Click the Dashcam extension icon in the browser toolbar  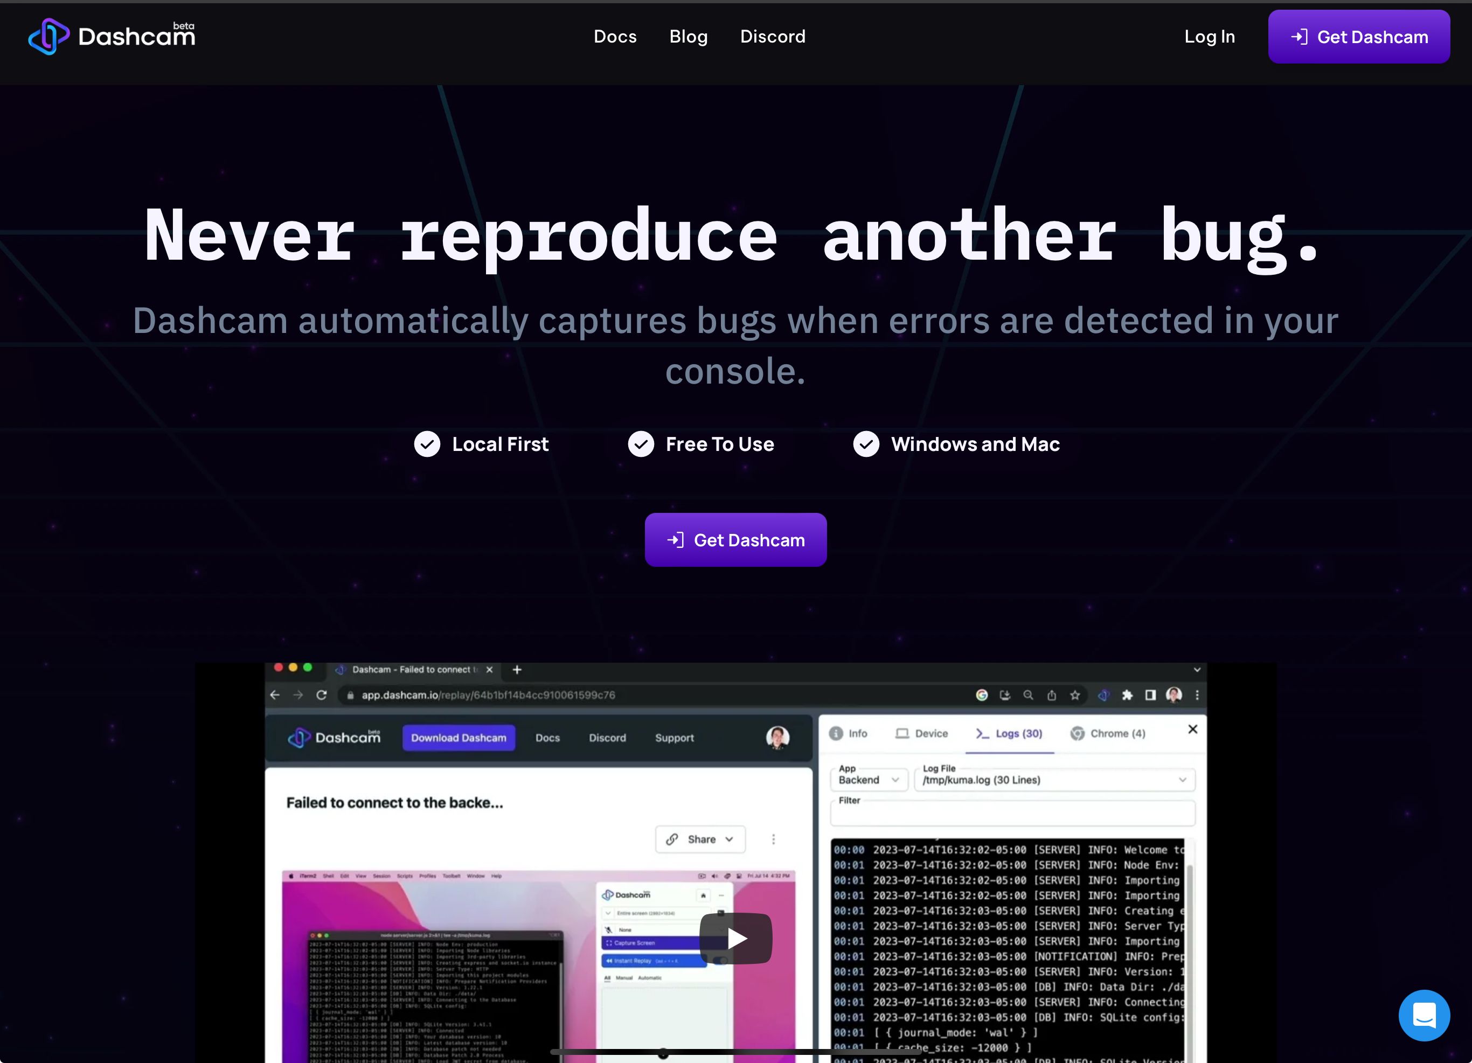point(1103,695)
